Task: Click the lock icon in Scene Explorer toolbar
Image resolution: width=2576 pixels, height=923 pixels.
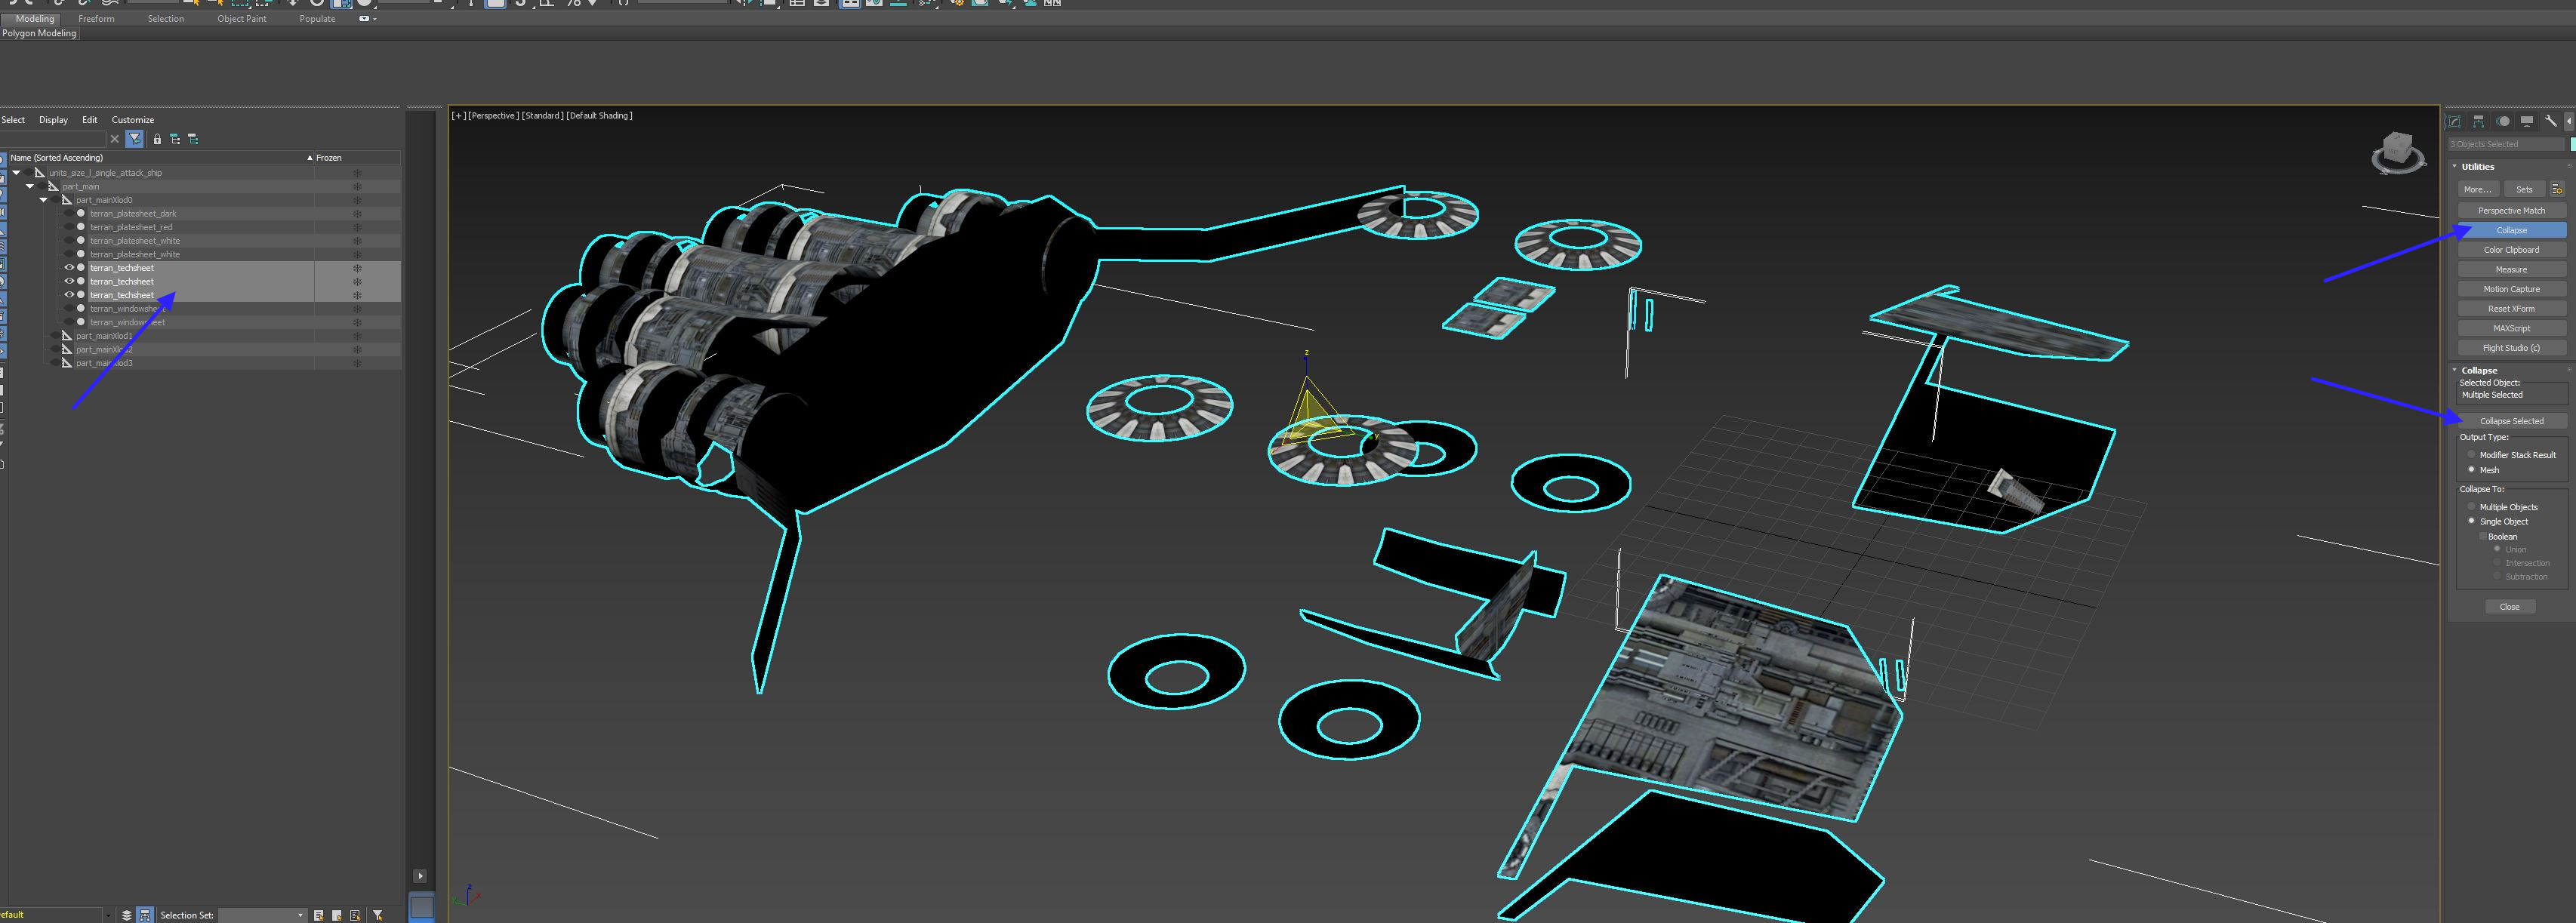Action: (157, 139)
